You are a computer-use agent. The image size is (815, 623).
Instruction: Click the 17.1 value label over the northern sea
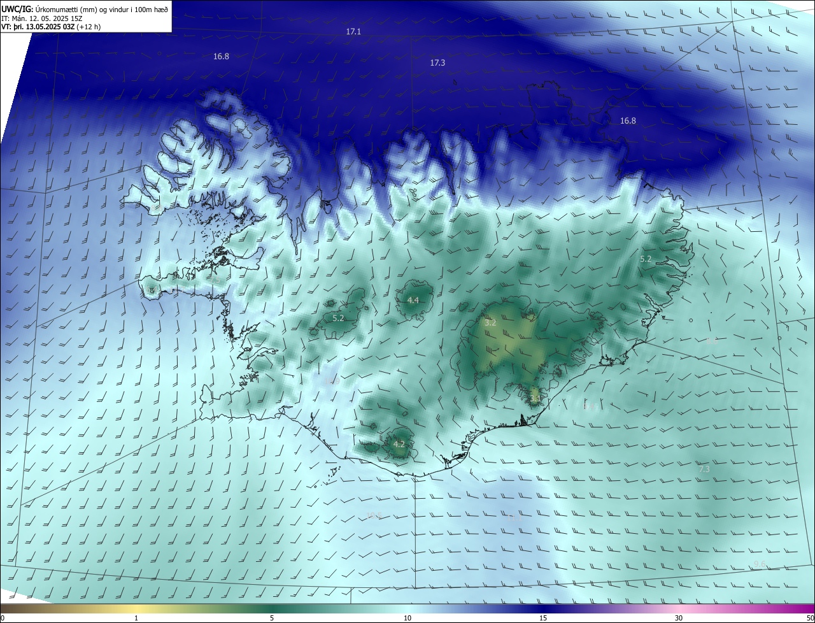pyautogui.click(x=354, y=31)
